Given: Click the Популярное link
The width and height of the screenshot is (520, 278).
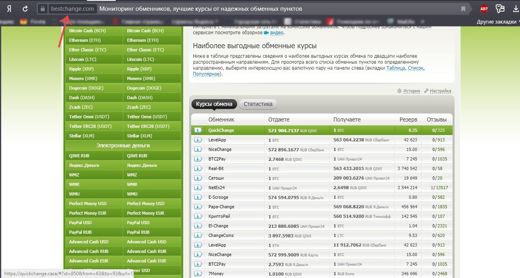Looking at the screenshot, I should 206,74.
